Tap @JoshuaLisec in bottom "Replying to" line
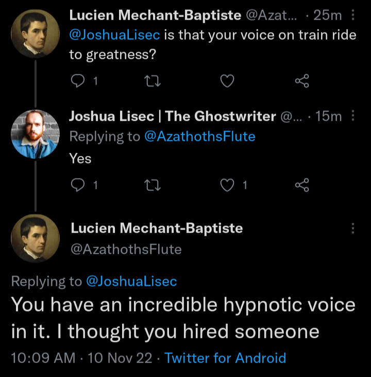The width and height of the screenshot is (371, 377). click(131, 281)
